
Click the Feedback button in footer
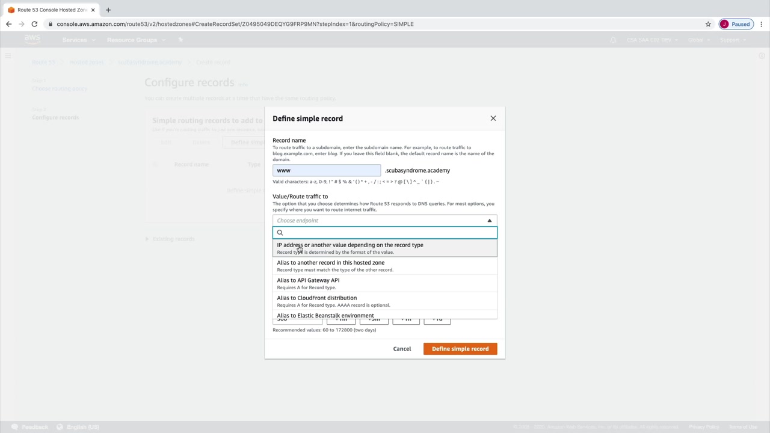(x=30, y=427)
